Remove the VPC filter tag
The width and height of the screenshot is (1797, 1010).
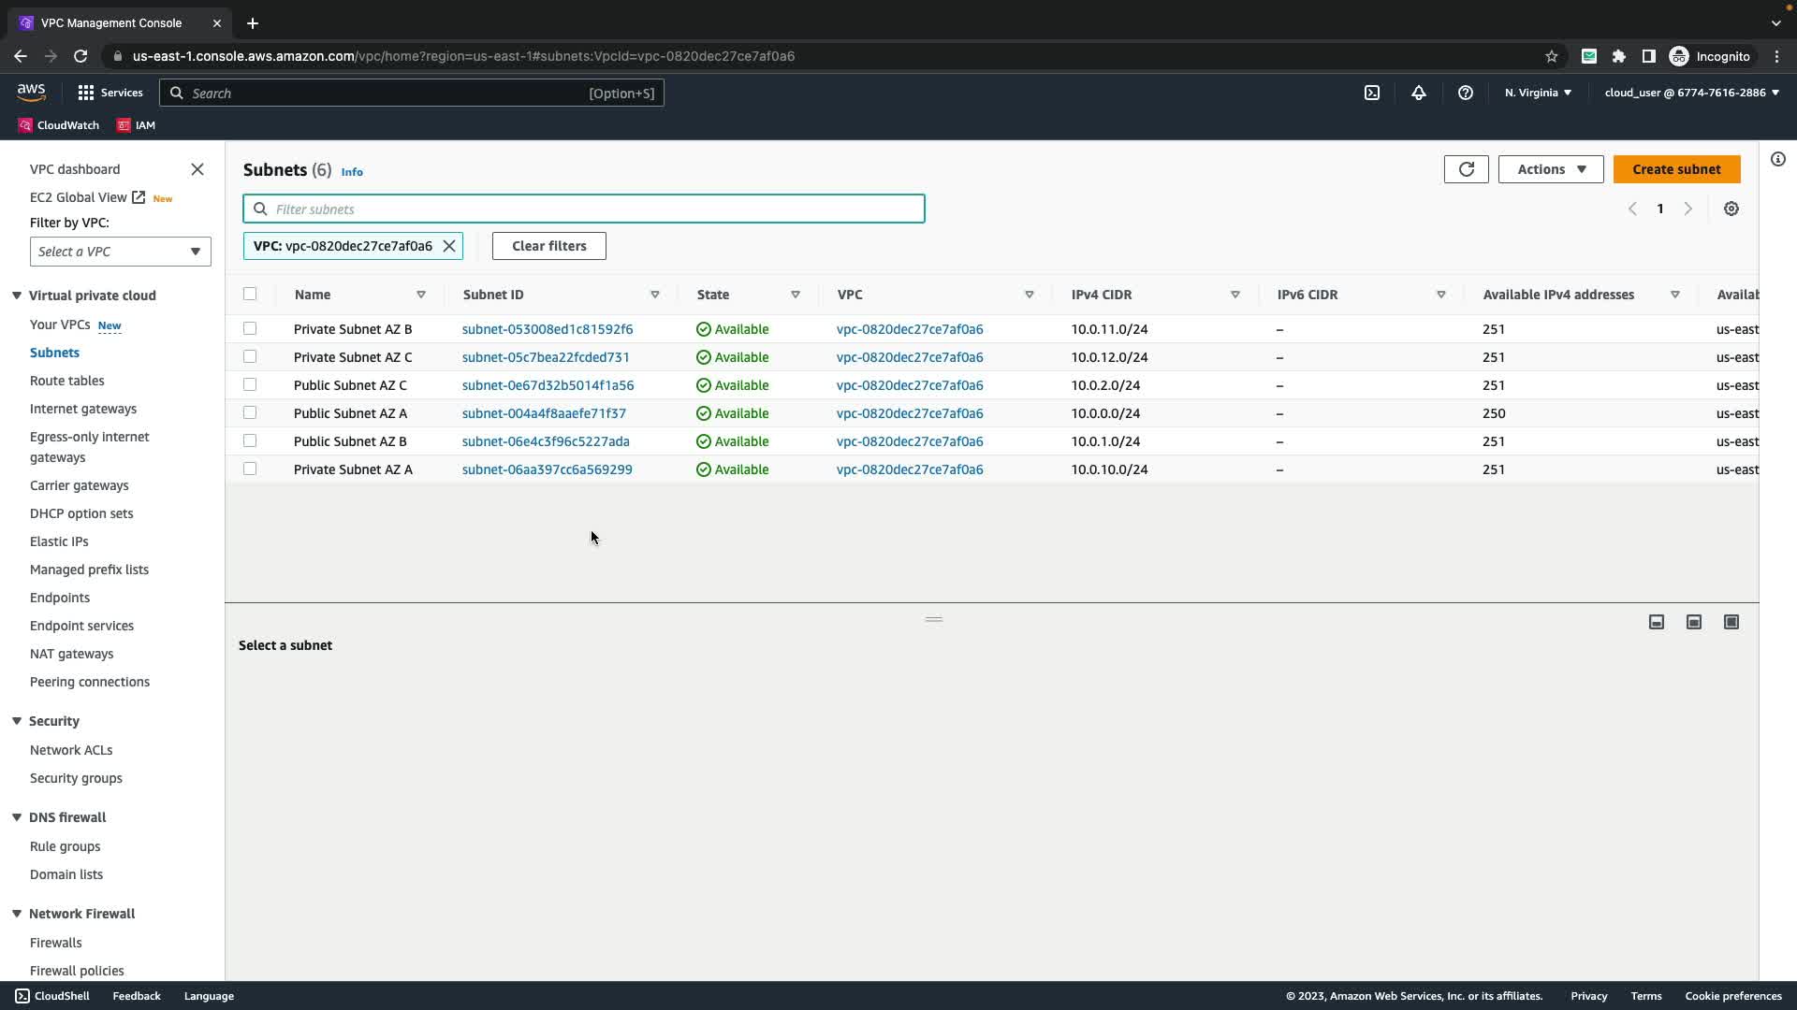click(x=449, y=246)
